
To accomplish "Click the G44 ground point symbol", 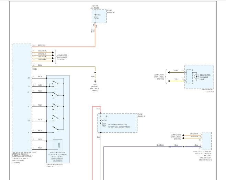I will [95, 82].
